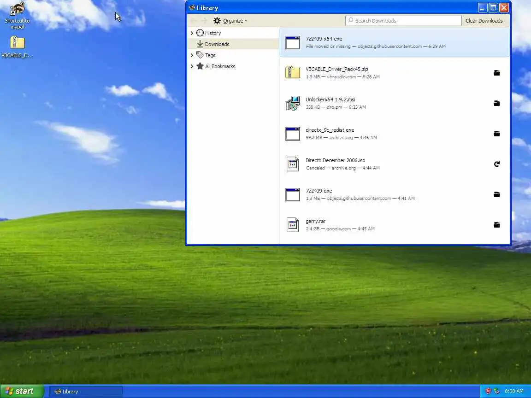Click the Downloads arrow icon in sidebar

200,44
